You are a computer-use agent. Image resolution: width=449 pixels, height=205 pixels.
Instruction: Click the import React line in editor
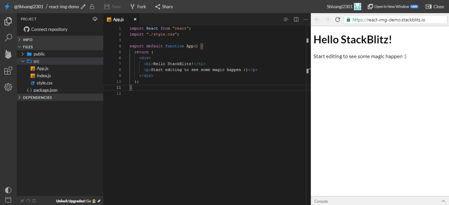pyautogui.click(x=160, y=28)
